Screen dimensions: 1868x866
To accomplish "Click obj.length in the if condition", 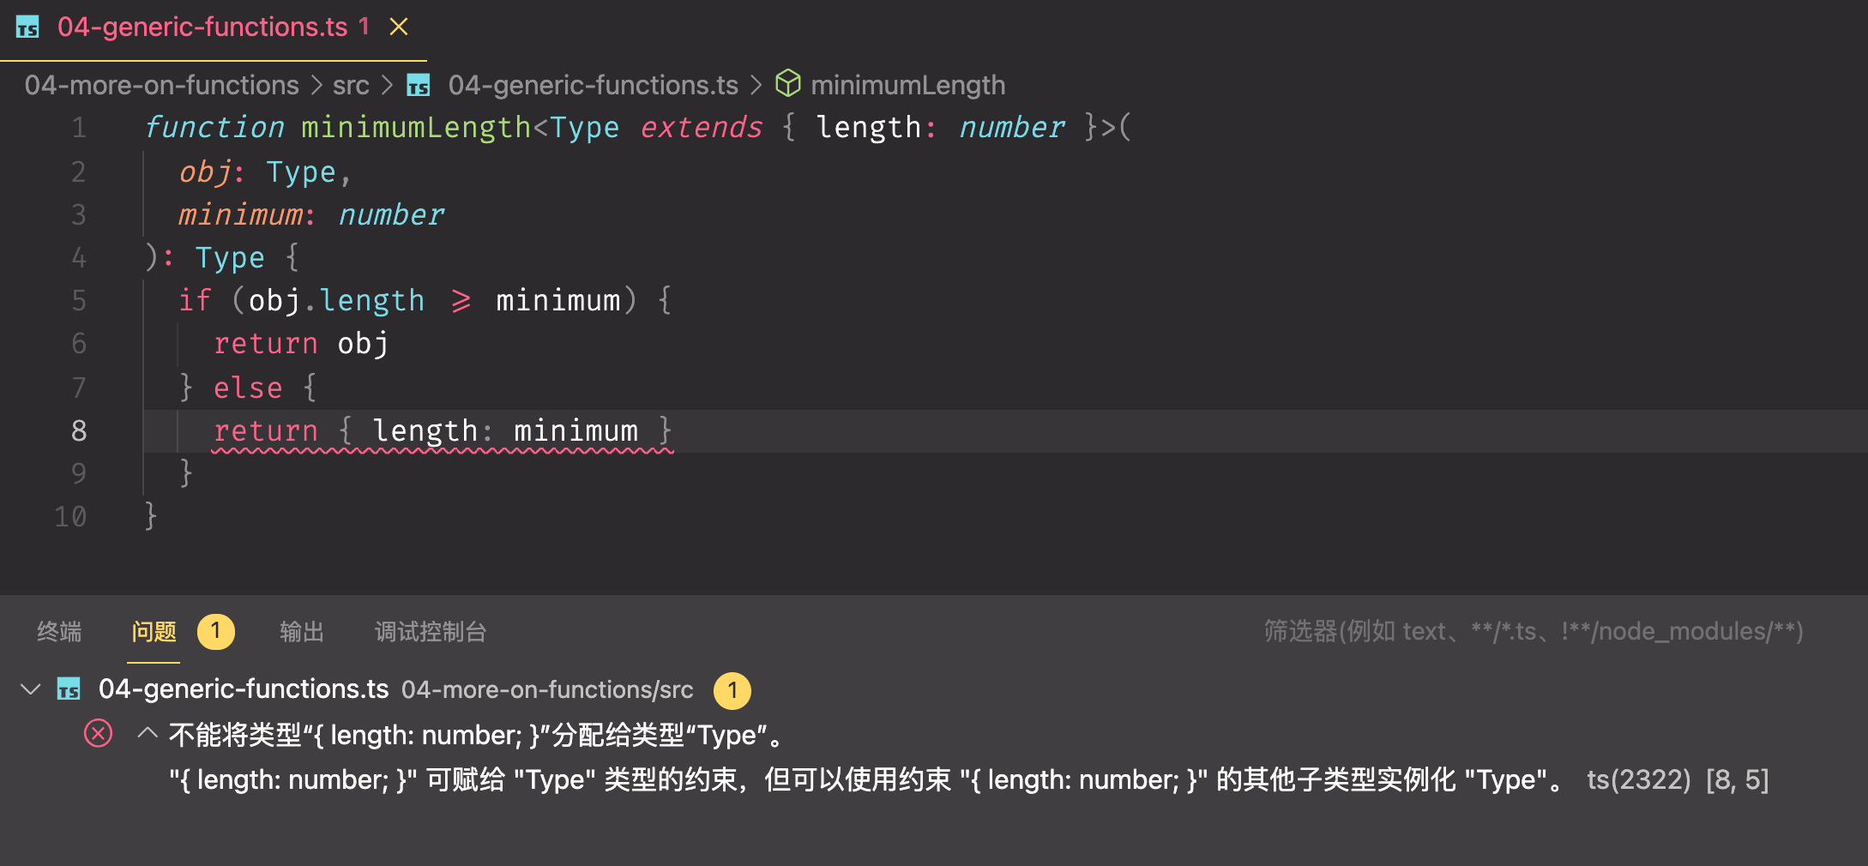I will (x=336, y=300).
